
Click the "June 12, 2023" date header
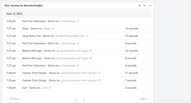tap(14, 14)
